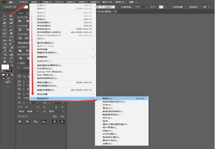Viewport: 215px width, 149px height.
Task: Choose 用户界面(I)... in Preferences submenu
Action: (x=122, y=128)
